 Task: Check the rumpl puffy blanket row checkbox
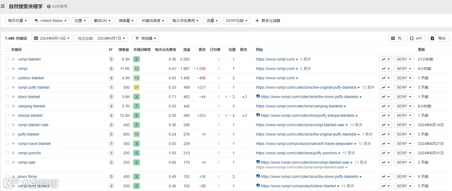coord(7,87)
